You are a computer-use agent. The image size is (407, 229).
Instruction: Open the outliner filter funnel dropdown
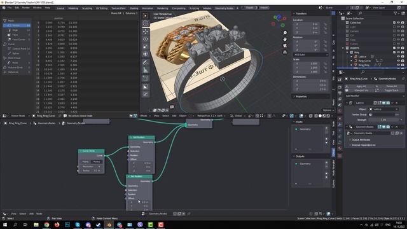click(x=396, y=13)
